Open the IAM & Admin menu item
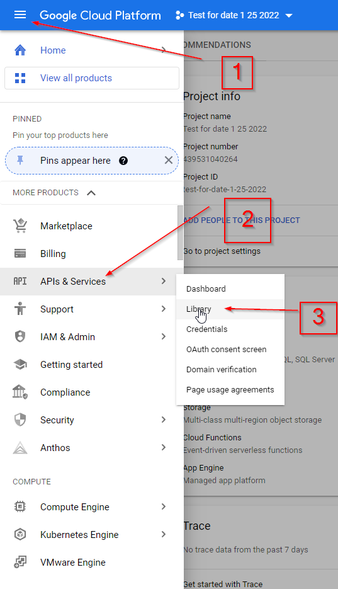The width and height of the screenshot is (338, 589). (92, 337)
